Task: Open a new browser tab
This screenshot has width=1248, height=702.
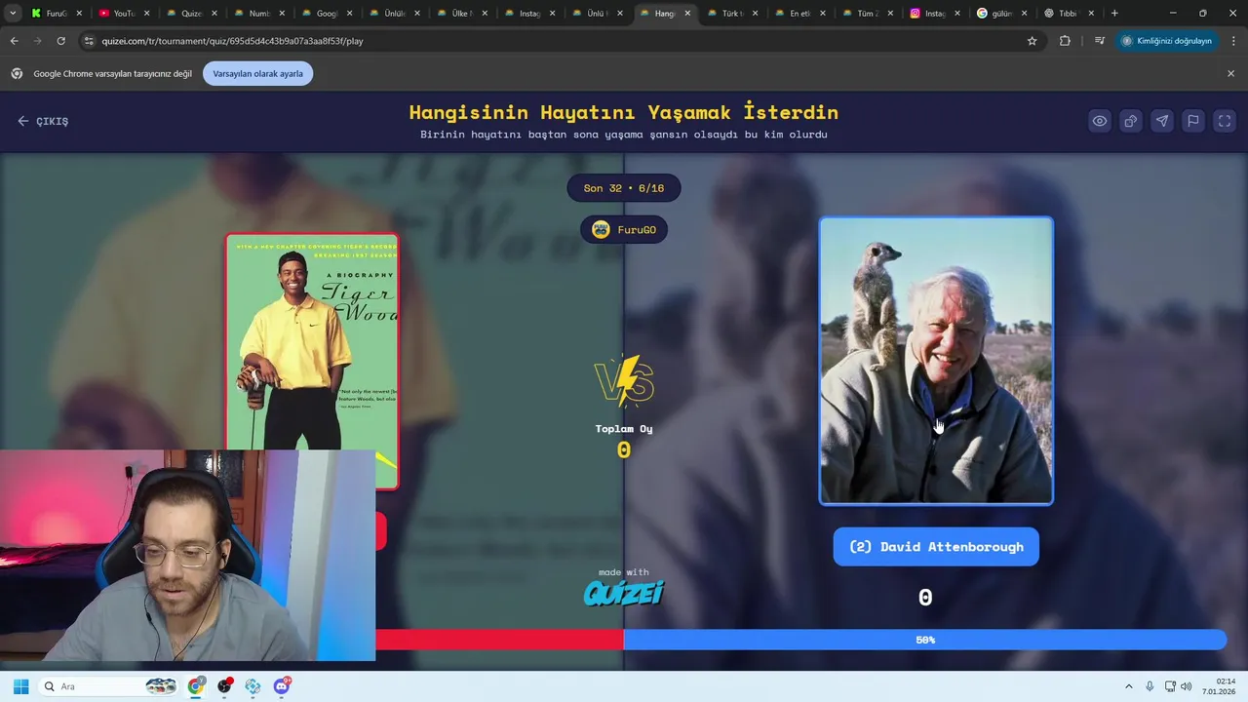Action: [x=1114, y=14]
